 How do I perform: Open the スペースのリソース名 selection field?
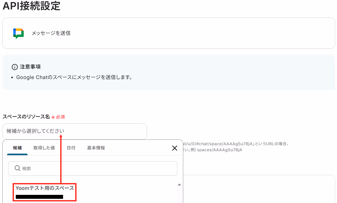[75, 131]
